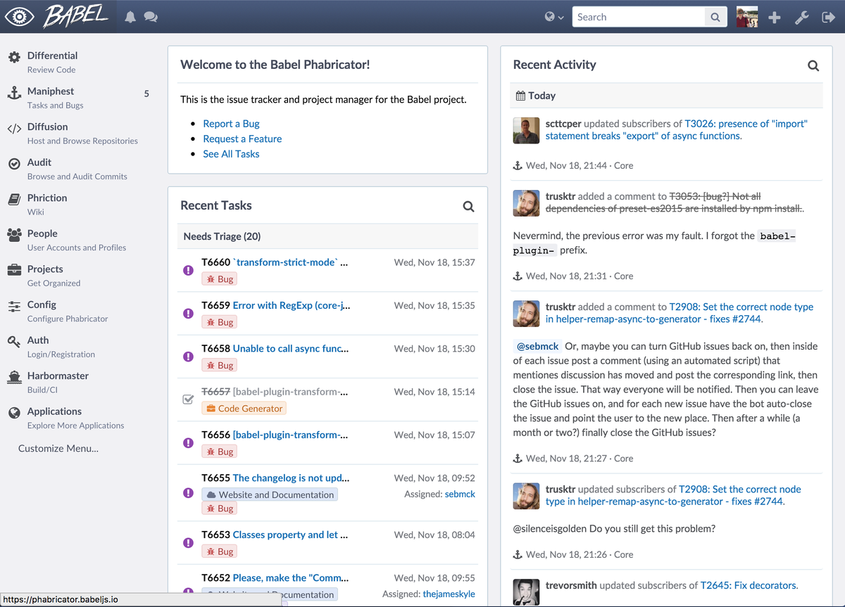The image size is (845, 607).
Task: Click trevorsmith username
Action: 571,585
